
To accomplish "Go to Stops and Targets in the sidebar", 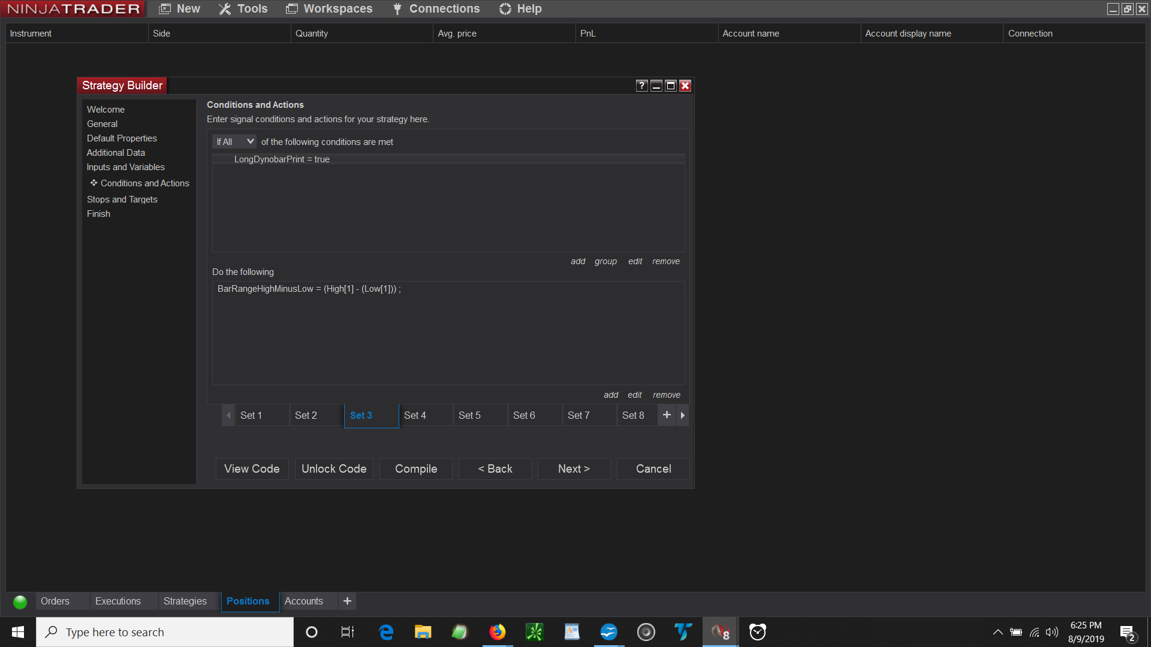I will [122, 199].
